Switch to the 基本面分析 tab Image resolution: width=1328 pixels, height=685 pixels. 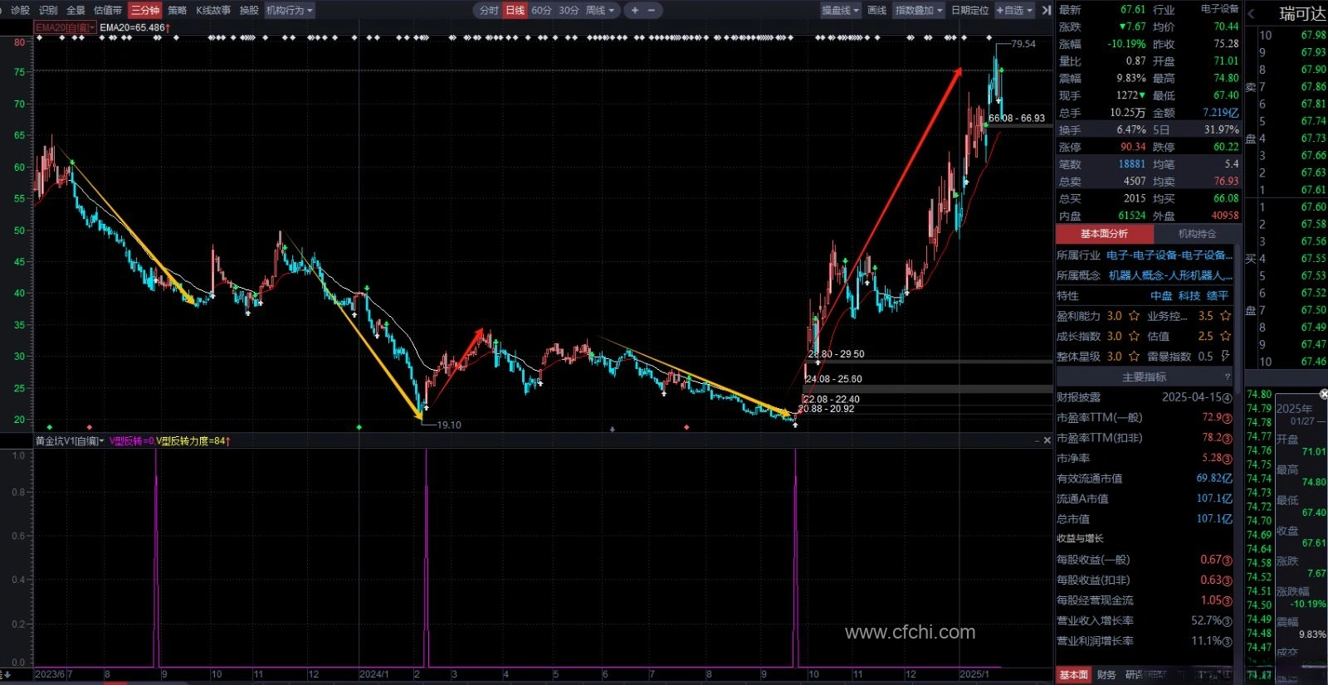(1104, 234)
